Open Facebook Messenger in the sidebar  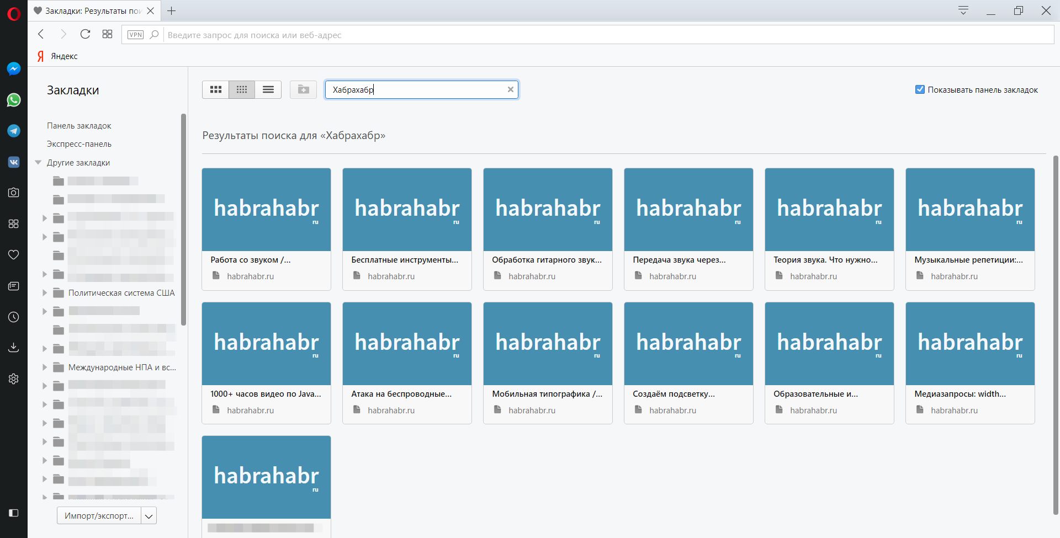pos(14,68)
